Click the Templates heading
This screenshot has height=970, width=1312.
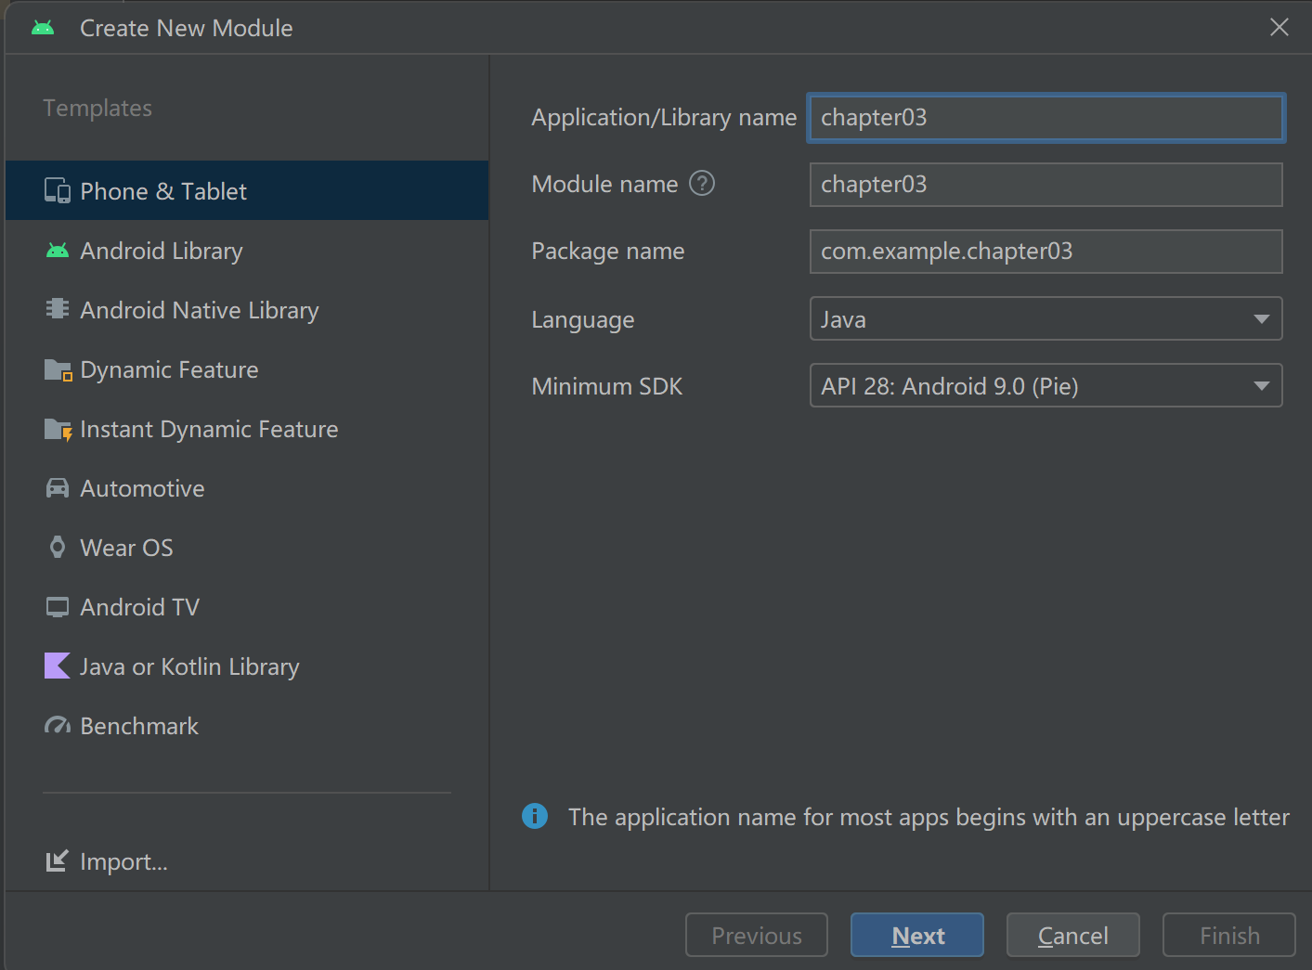[x=97, y=109]
